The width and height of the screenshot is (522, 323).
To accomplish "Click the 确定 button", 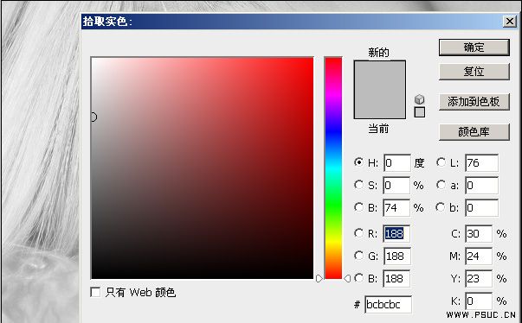I will point(474,47).
